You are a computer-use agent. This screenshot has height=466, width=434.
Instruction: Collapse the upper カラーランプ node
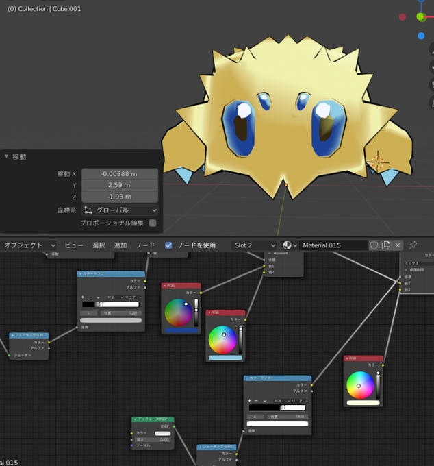[81, 274]
